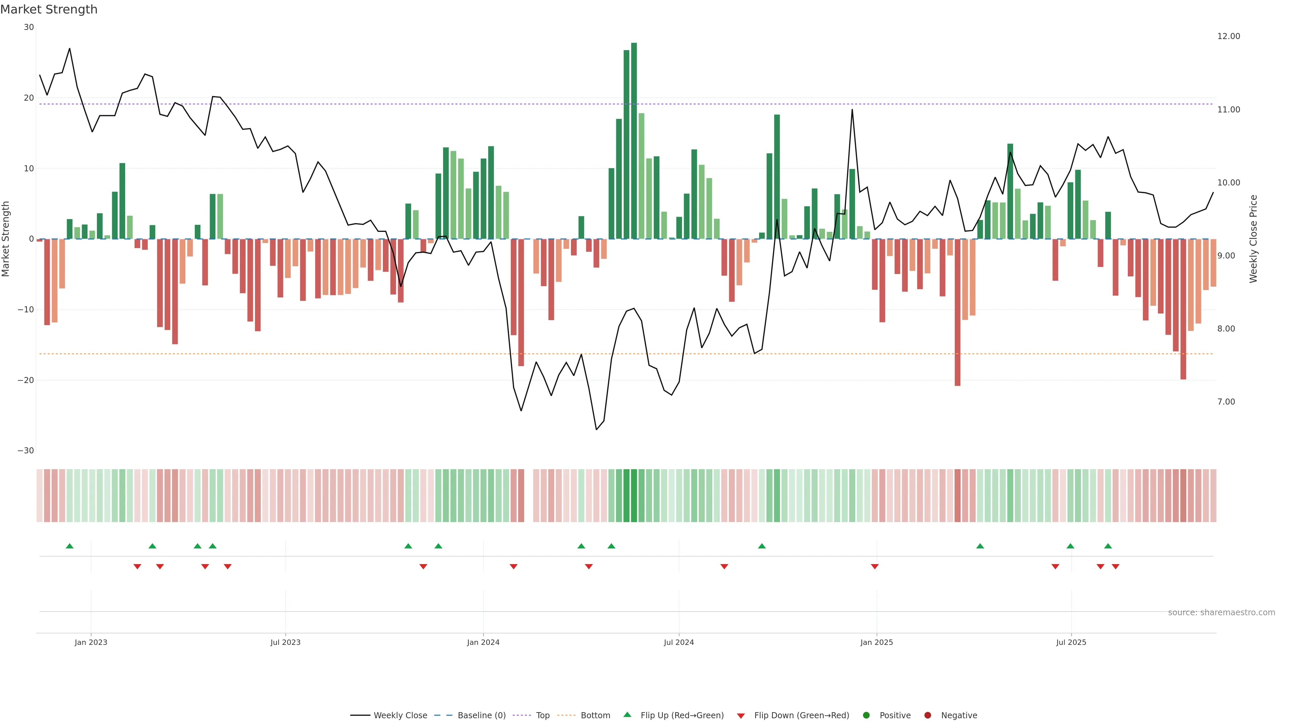Click the Negative red circle legend icon

point(927,716)
